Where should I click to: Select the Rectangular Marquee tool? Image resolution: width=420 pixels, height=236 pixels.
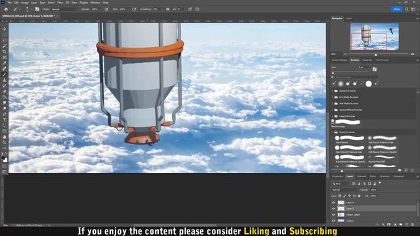pos(5,35)
